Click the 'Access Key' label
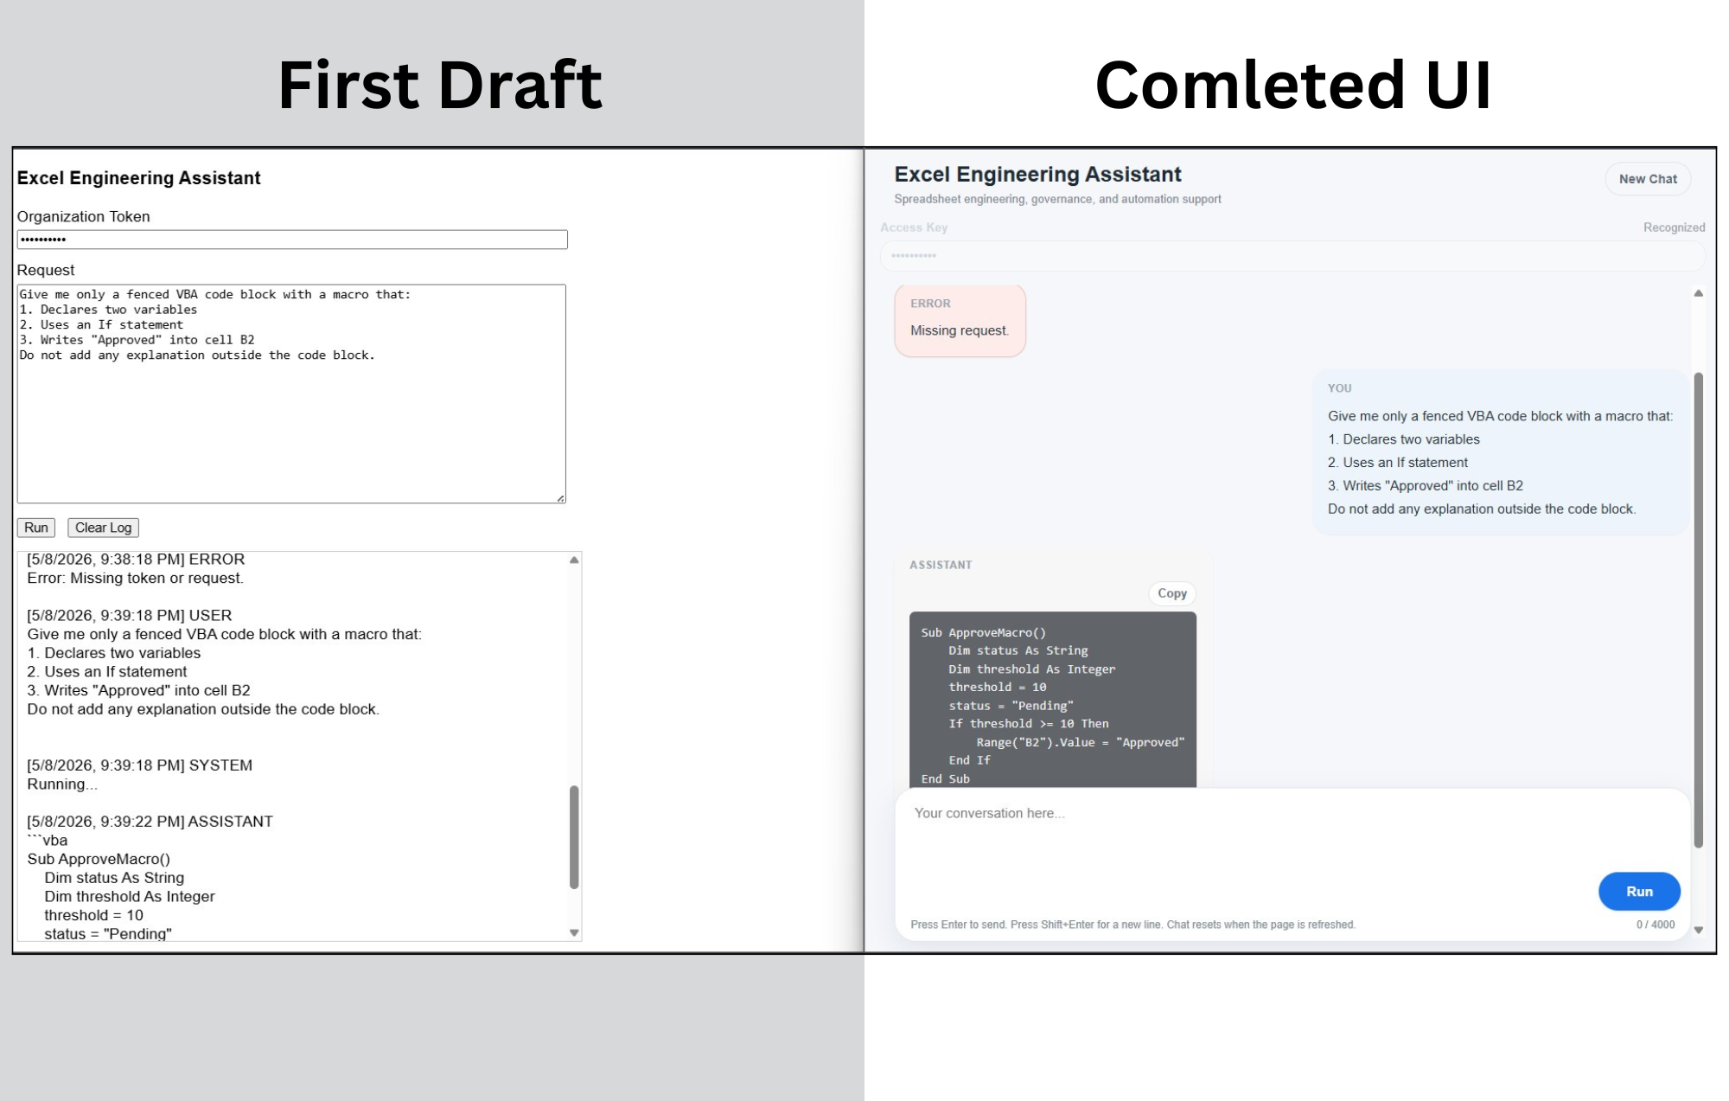Viewport: 1729px width, 1101px height. click(x=914, y=227)
